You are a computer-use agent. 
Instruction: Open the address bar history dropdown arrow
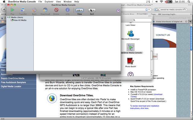click(x=149, y=9)
